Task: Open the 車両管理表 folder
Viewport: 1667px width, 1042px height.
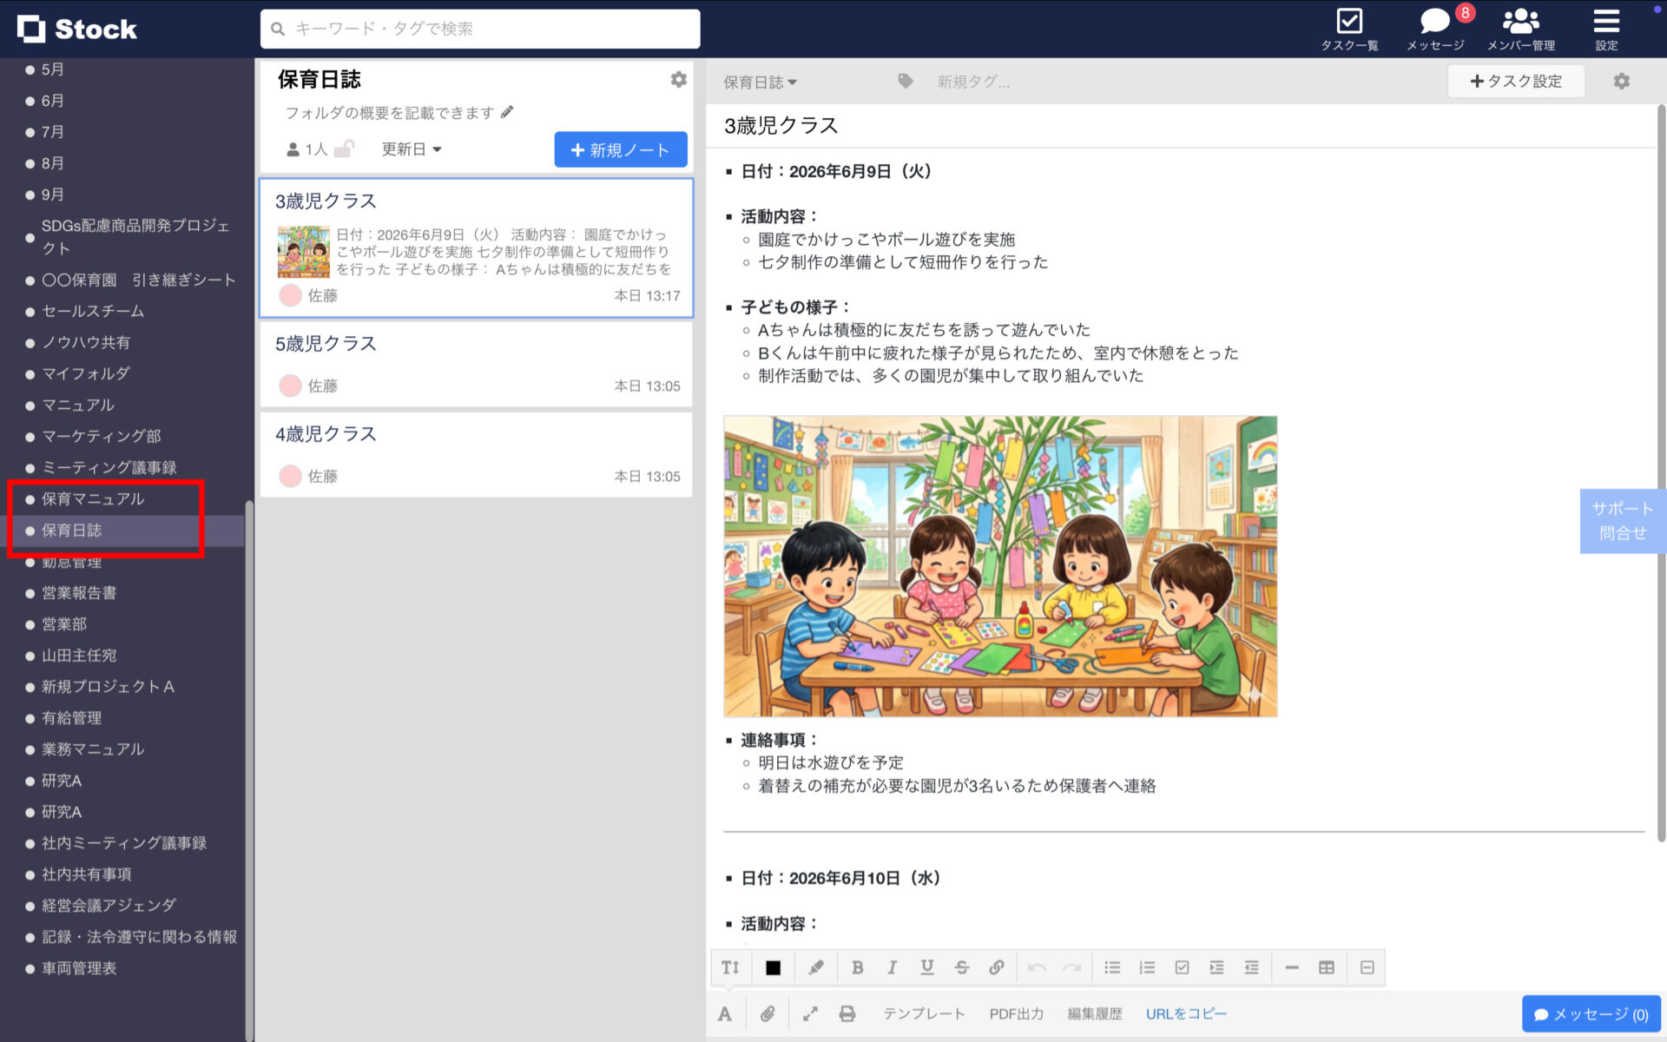Action: point(79,967)
